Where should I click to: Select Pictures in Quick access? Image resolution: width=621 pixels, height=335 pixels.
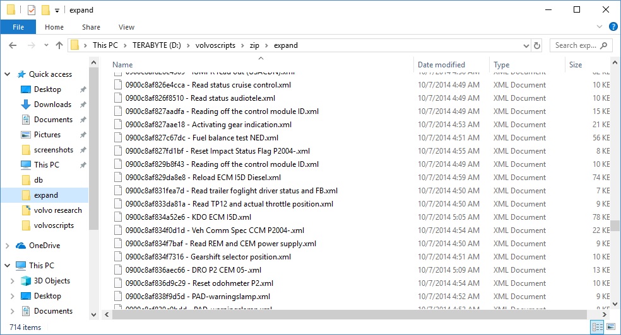click(47, 135)
